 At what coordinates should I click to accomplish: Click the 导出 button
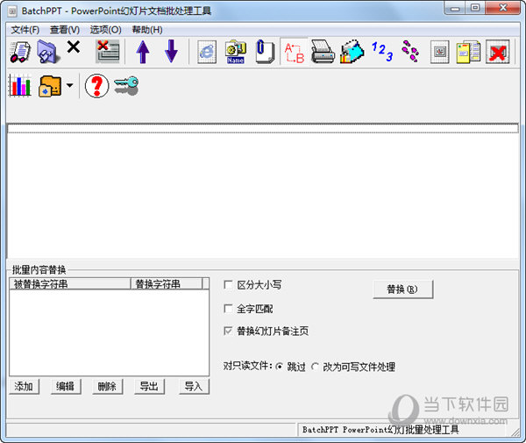149,387
